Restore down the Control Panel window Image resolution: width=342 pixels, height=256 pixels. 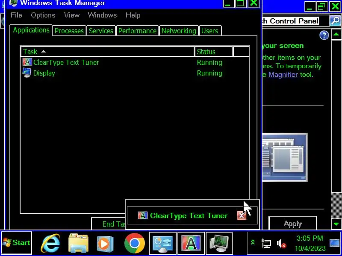click(322, 6)
